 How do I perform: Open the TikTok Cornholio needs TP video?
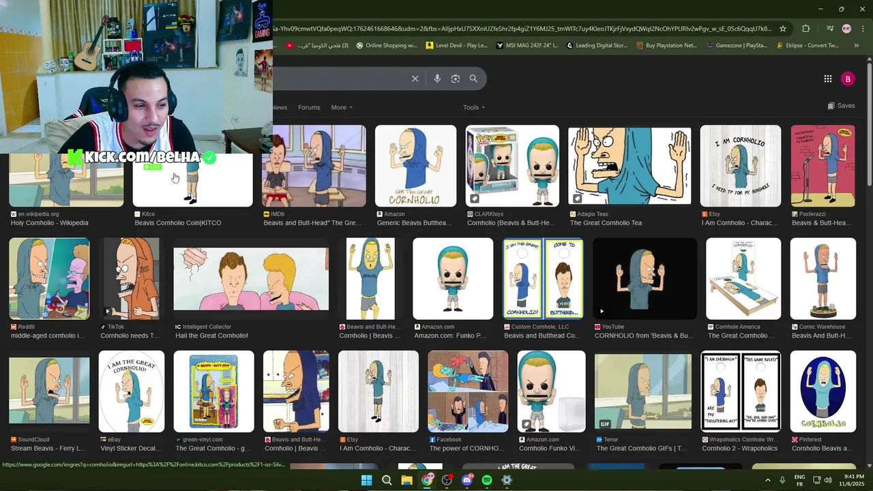click(x=131, y=278)
